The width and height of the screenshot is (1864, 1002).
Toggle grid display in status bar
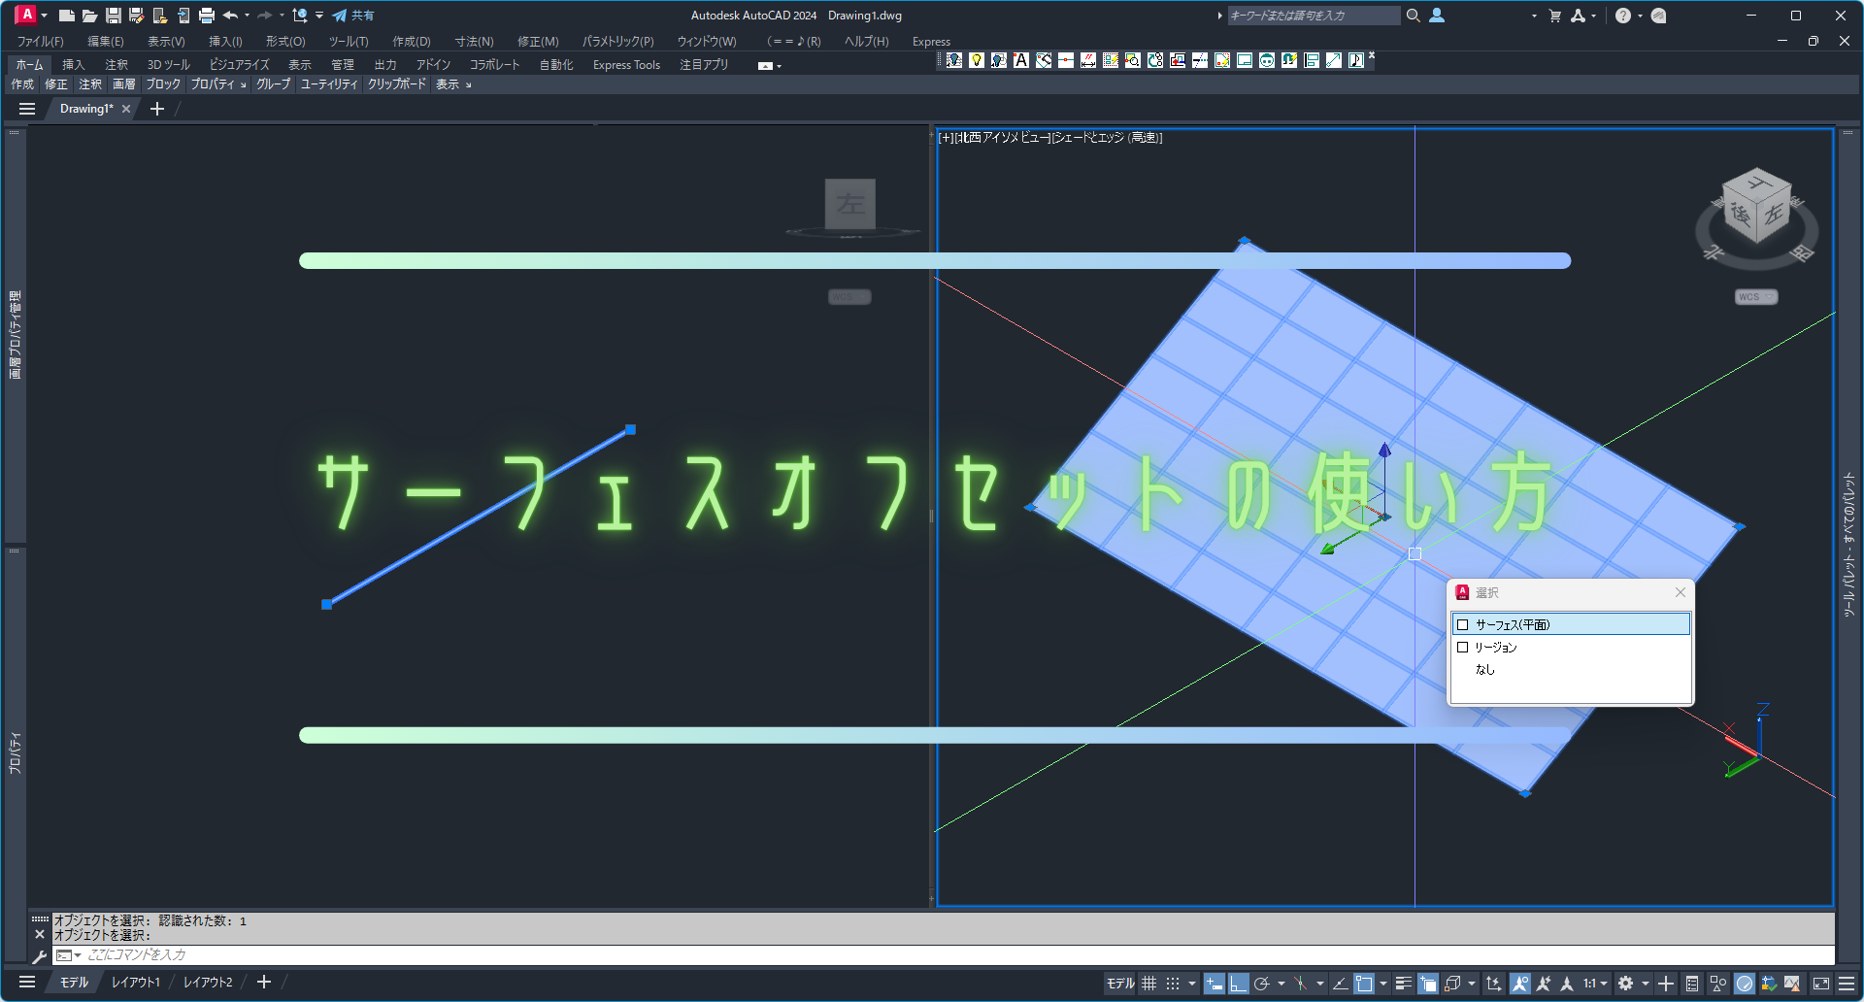[x=1149, y=984]
